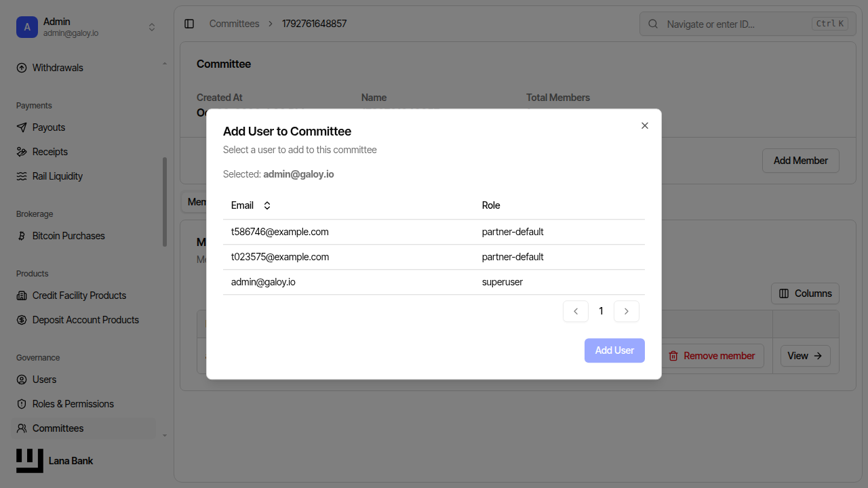The width and height of the screenshot is (868, 488).
Task: Click the Rail Liquidity waves icon
Action: point(22,176)
